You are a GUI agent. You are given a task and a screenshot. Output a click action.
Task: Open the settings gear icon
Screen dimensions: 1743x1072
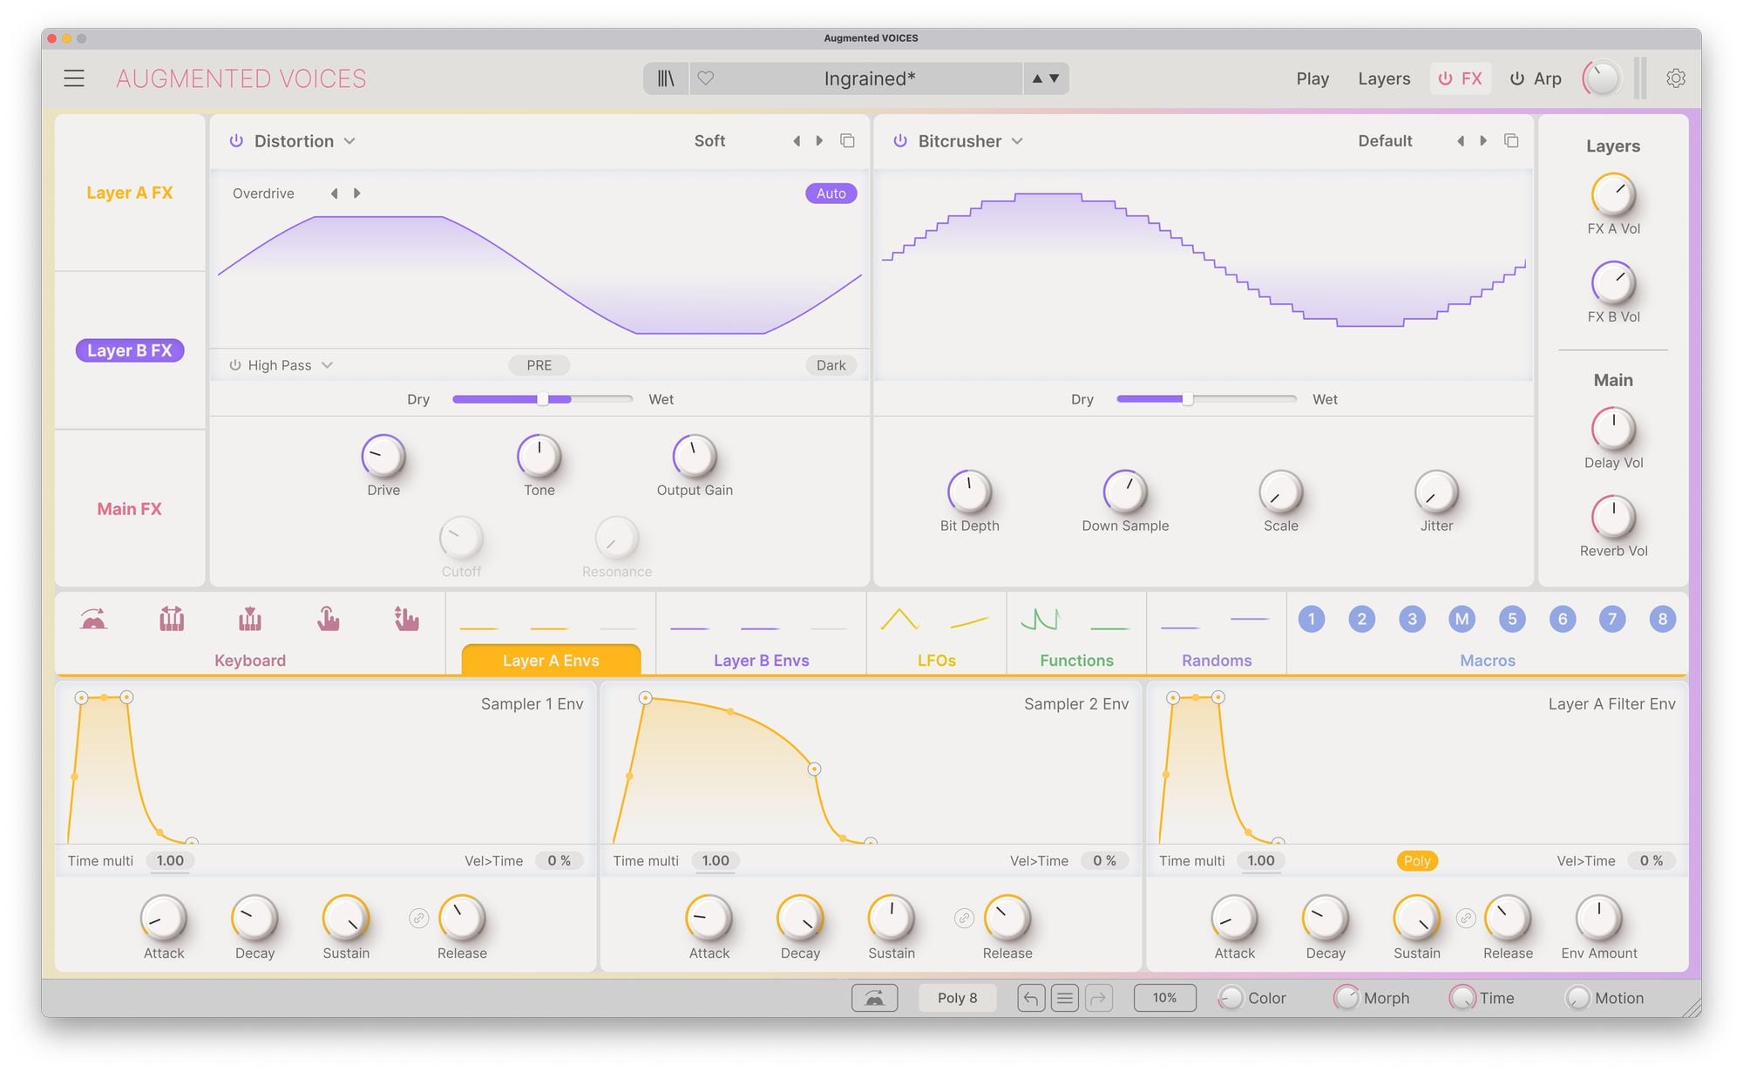(x=1675, y=78)
